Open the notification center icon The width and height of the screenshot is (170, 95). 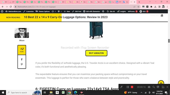(x=166, y=93)
